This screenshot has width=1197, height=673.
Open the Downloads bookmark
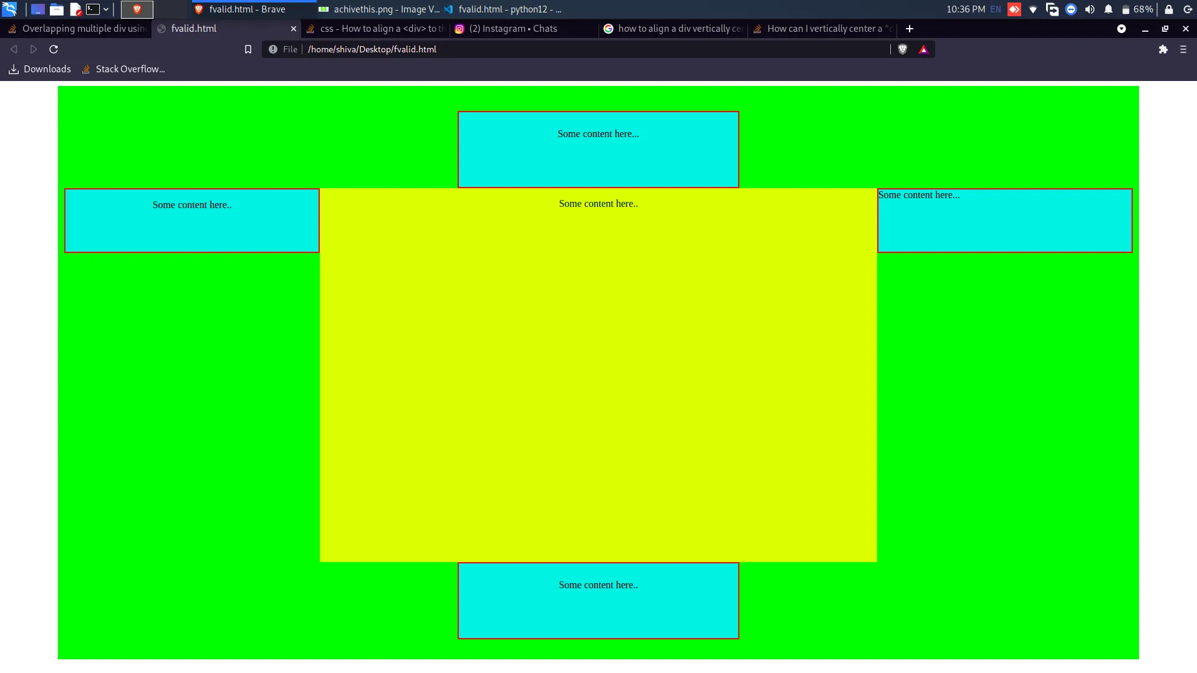(40, 69)
